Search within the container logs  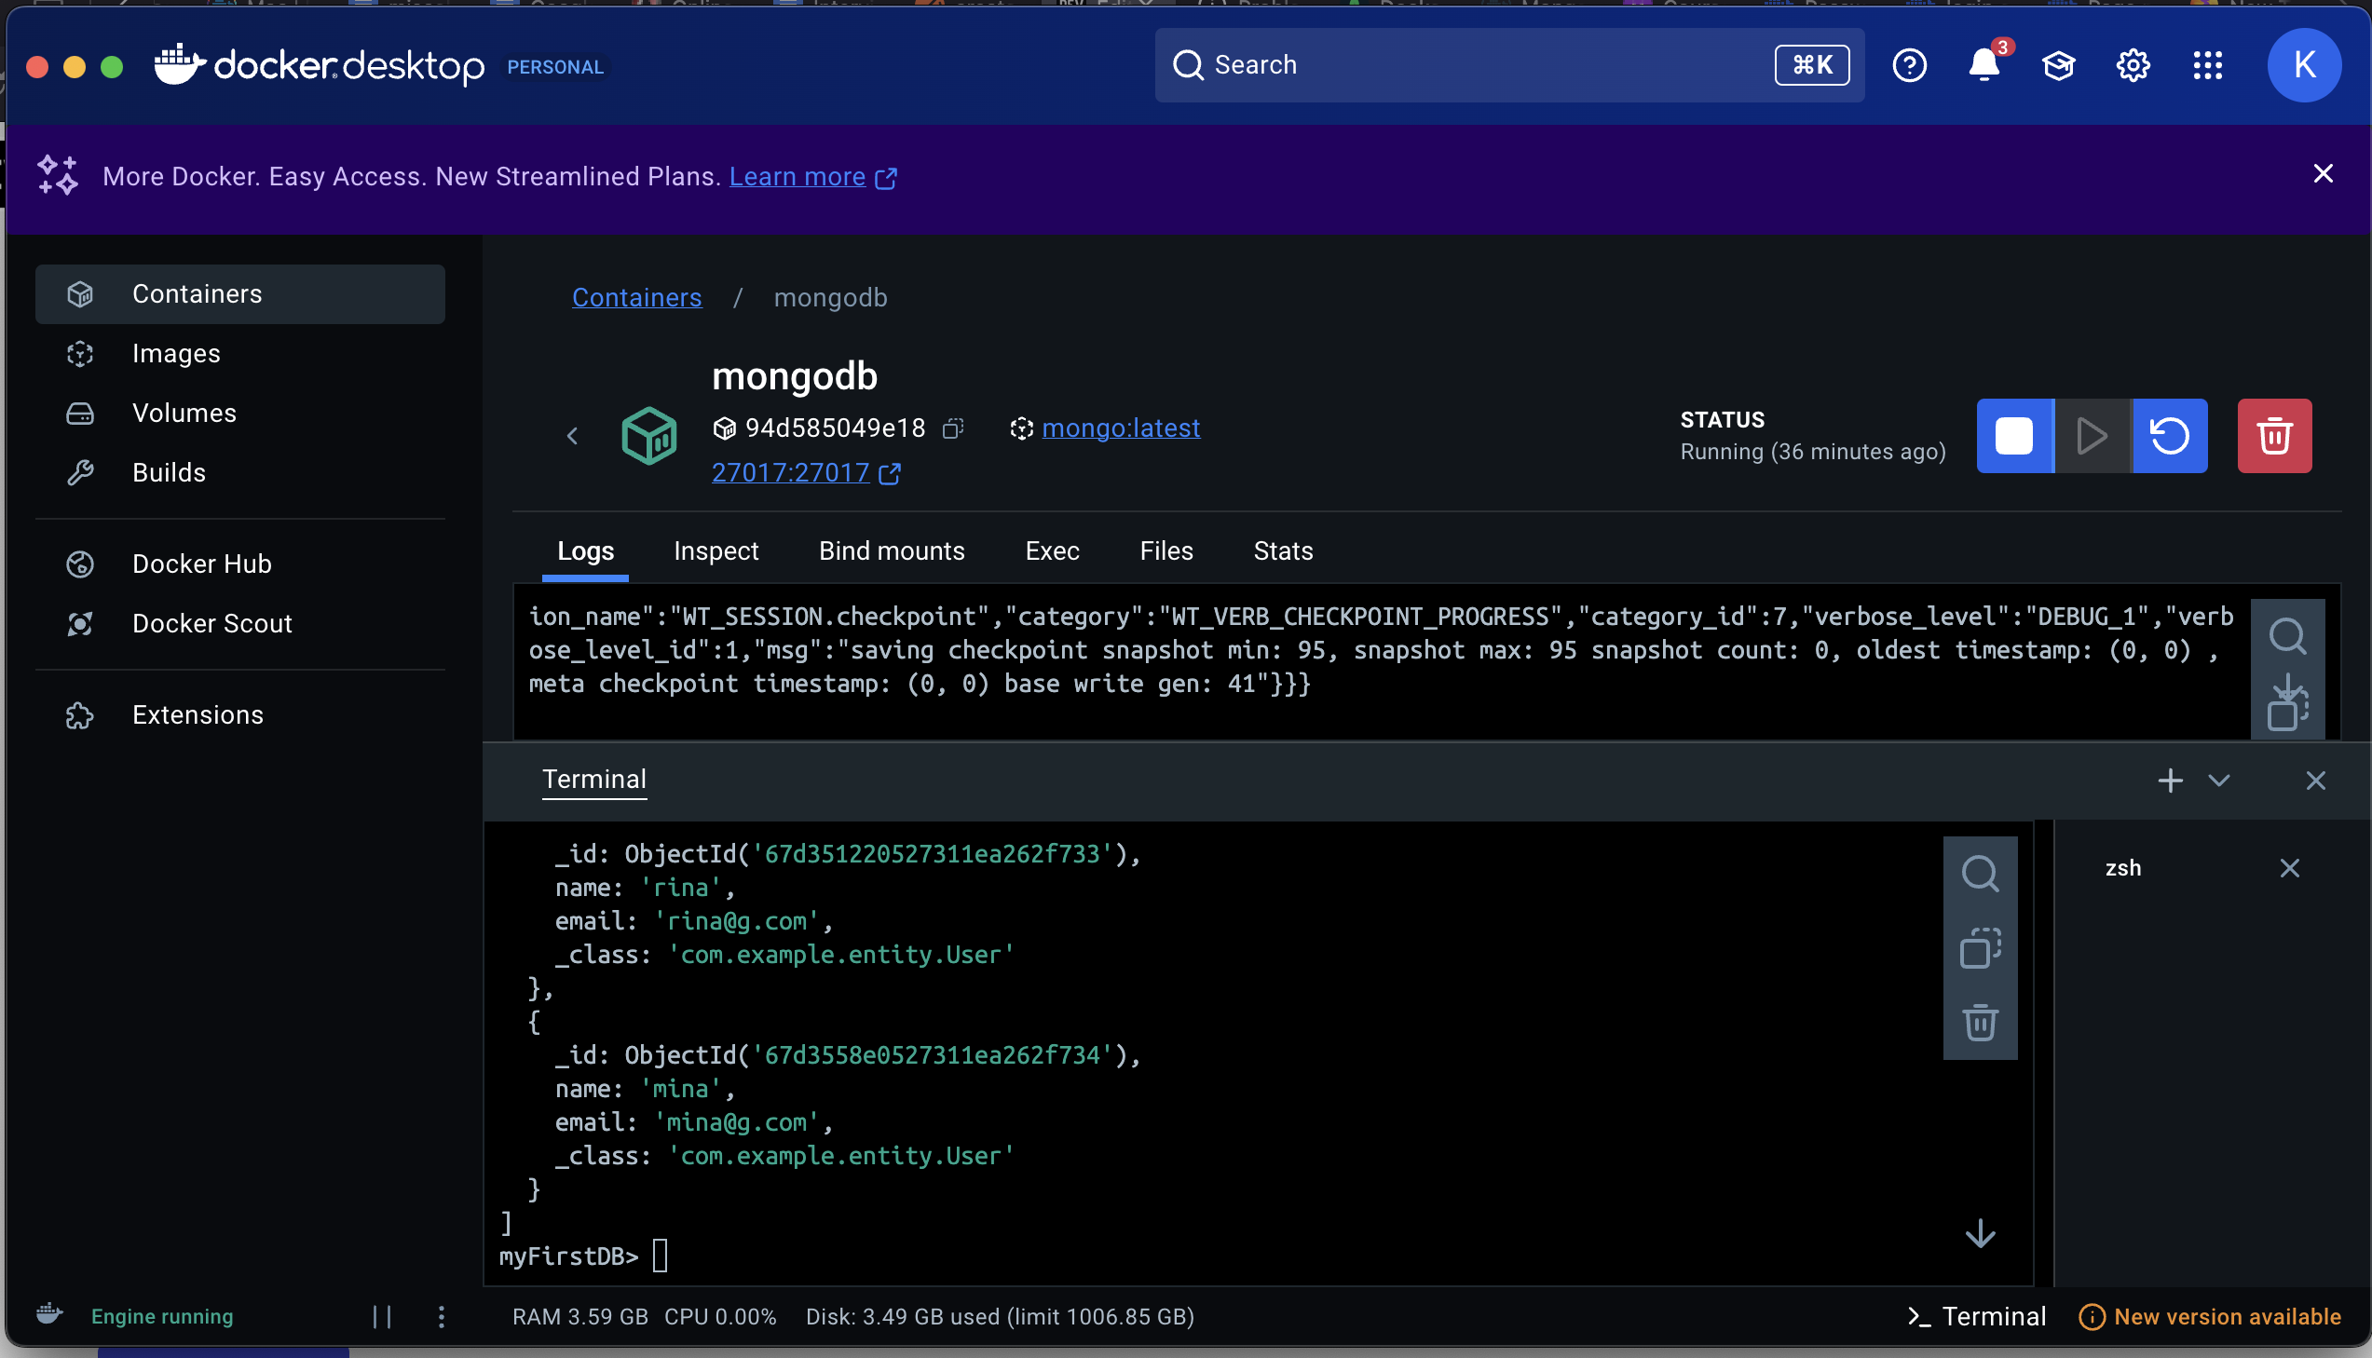(2287, 636)
